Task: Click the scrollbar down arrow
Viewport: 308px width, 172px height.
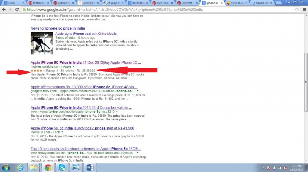Action: pyautogui.click(x=306, y=161)
